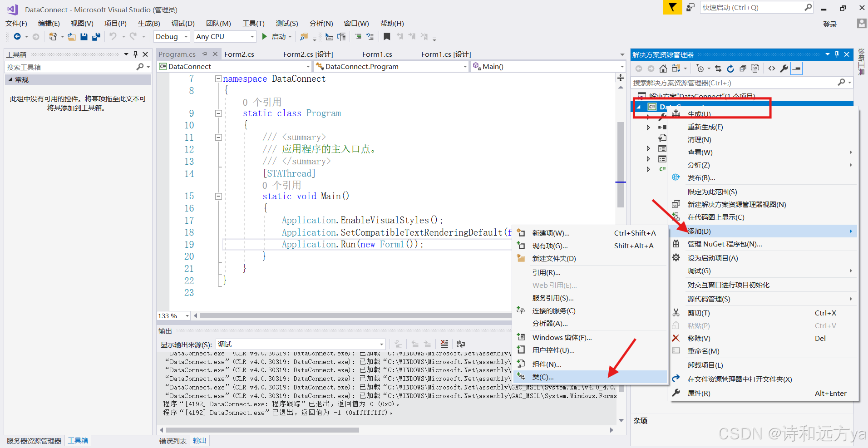This screenshot has height=448, width=868.
Task: Switch to the Form2.cs tab
Action: pyautogui.click(x=239, y=54)
